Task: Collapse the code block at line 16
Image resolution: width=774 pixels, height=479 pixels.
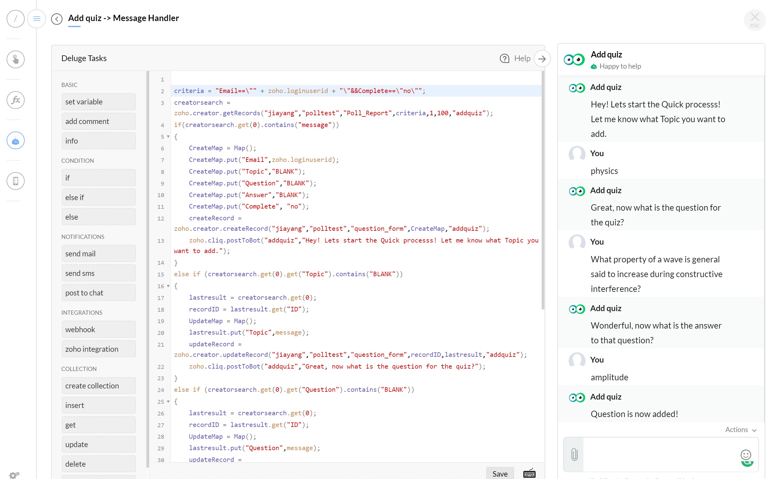Action: (168, 286)
